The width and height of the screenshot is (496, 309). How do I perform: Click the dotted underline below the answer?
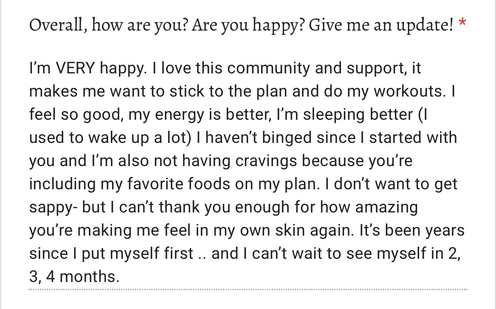point(248,289)
